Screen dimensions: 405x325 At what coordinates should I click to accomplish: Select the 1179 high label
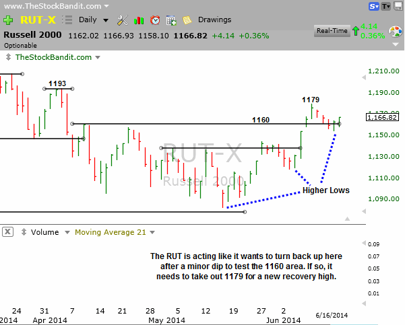point(311,100)
